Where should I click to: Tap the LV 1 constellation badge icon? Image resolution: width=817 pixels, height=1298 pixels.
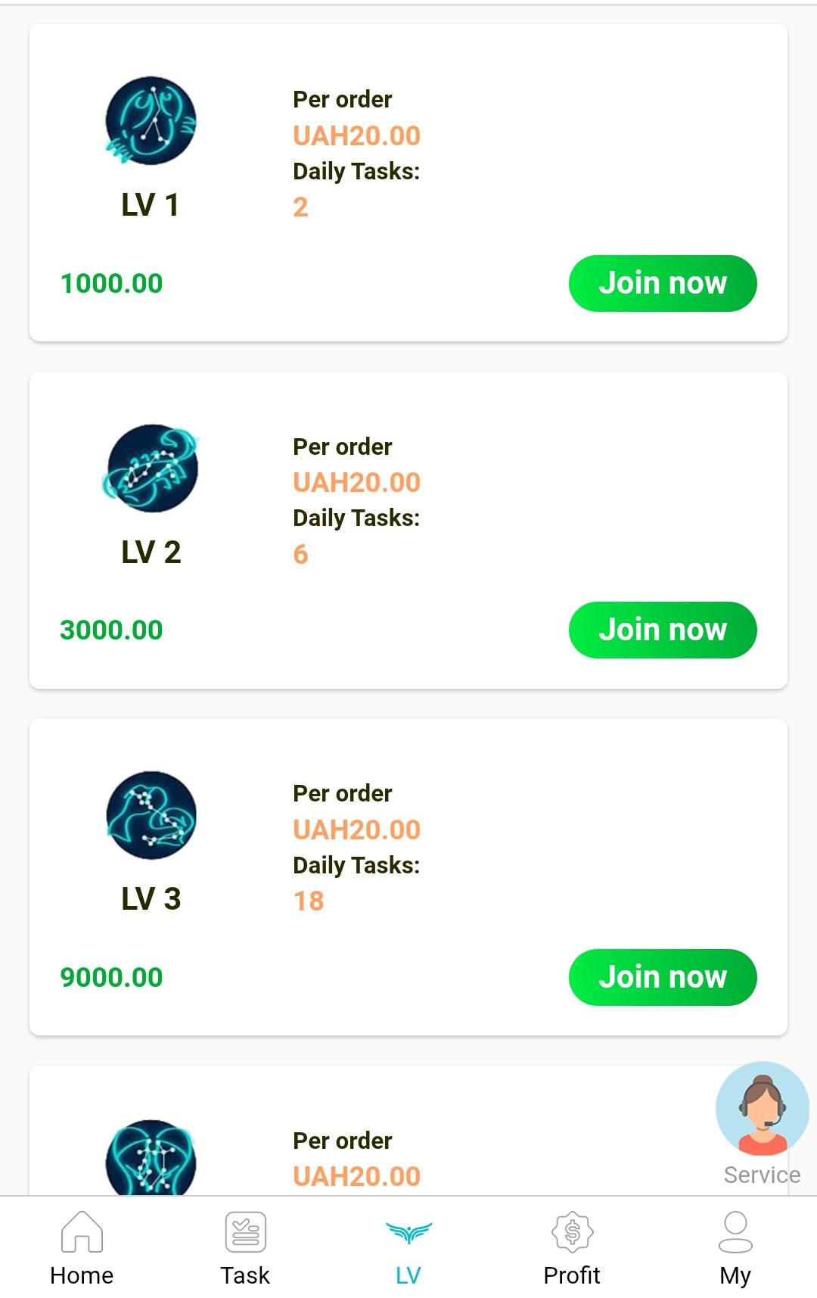click(x=151, y=121)
